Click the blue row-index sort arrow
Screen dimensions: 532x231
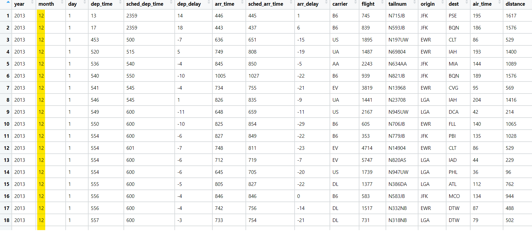click(x=8, y=2)
